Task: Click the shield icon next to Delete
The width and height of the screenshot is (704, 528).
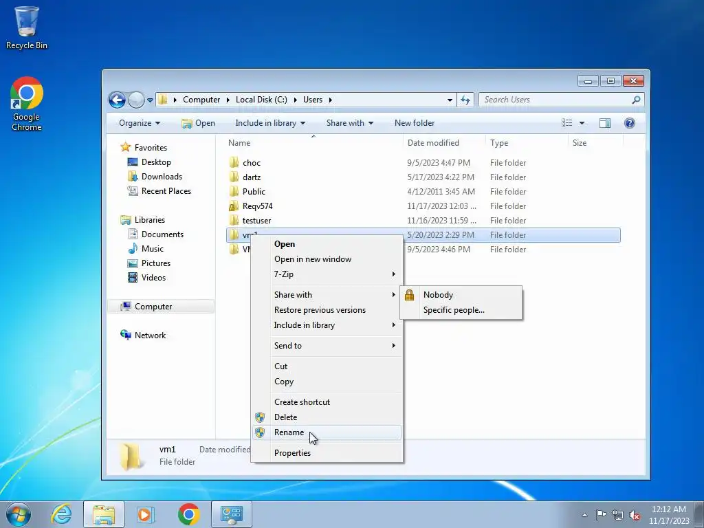Action: [260, 417]
